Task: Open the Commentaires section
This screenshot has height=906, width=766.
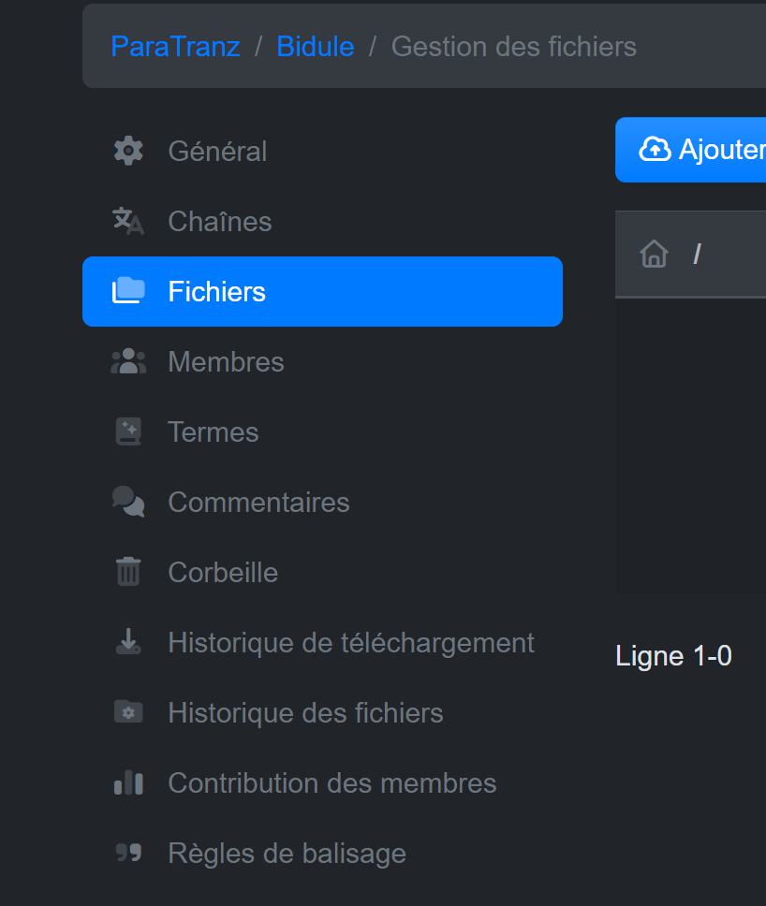Action: 322,502
